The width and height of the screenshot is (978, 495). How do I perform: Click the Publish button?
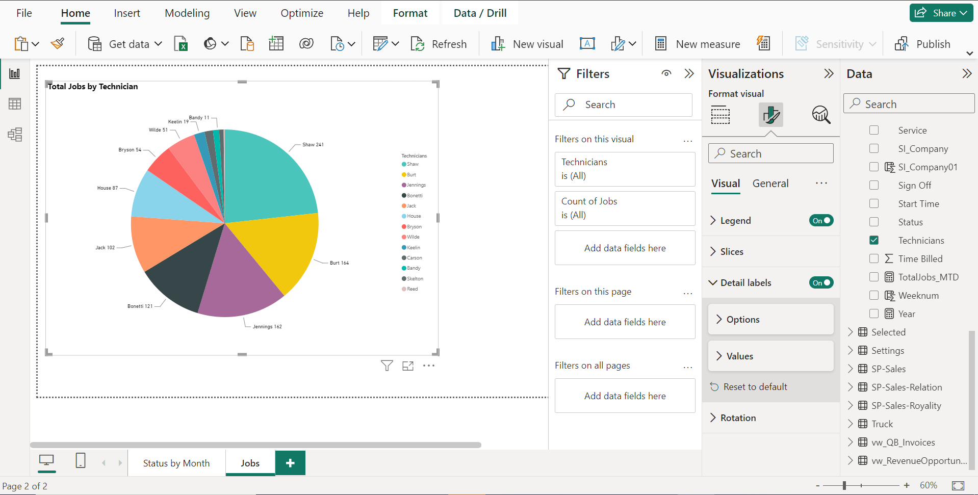923,44
